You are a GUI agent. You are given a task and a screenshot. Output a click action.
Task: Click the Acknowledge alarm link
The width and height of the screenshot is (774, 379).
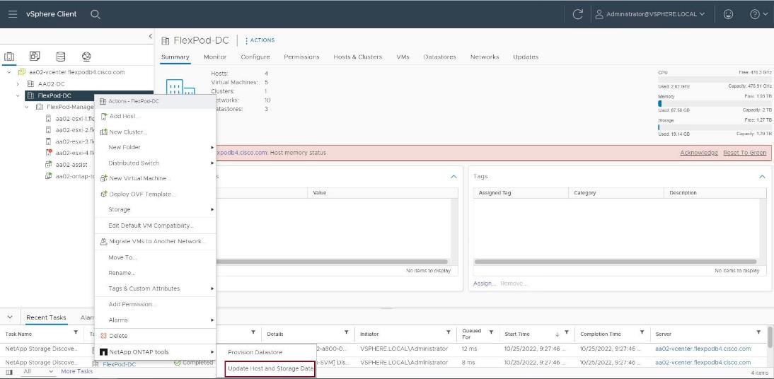point(699,153)
